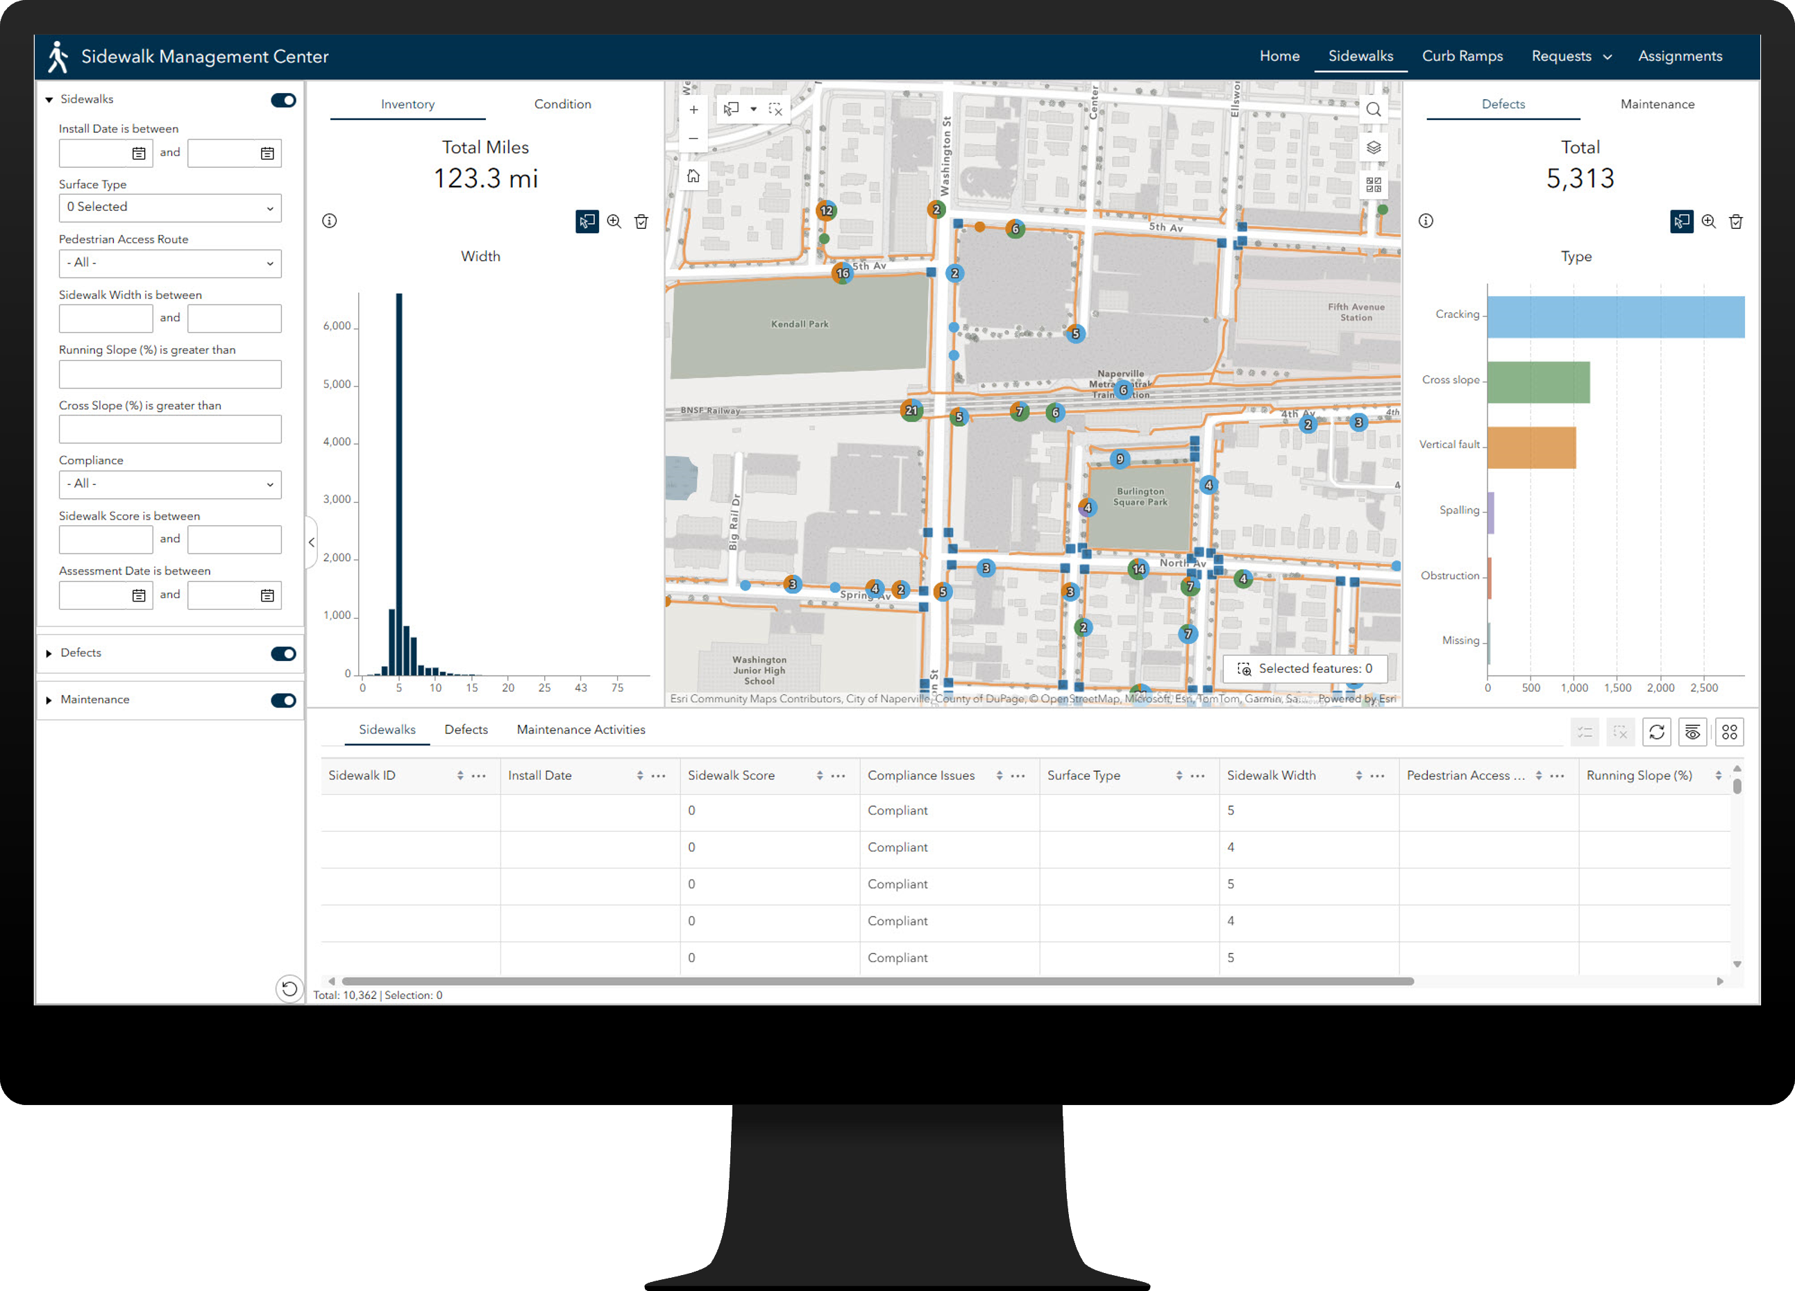Open the map layers icon

1373,148
